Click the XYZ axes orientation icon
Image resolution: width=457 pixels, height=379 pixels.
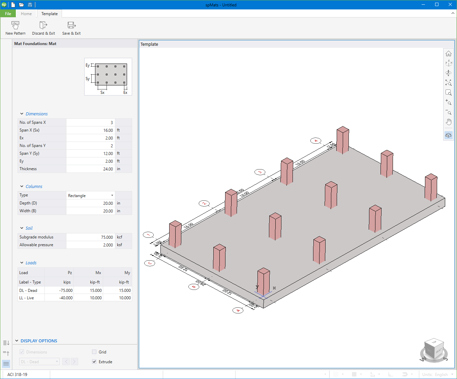point(449,63)
